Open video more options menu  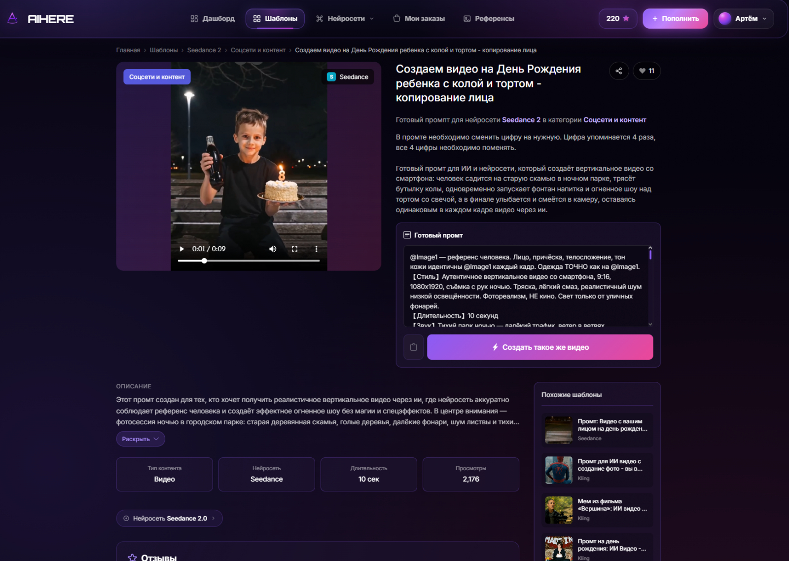[316, 249]
